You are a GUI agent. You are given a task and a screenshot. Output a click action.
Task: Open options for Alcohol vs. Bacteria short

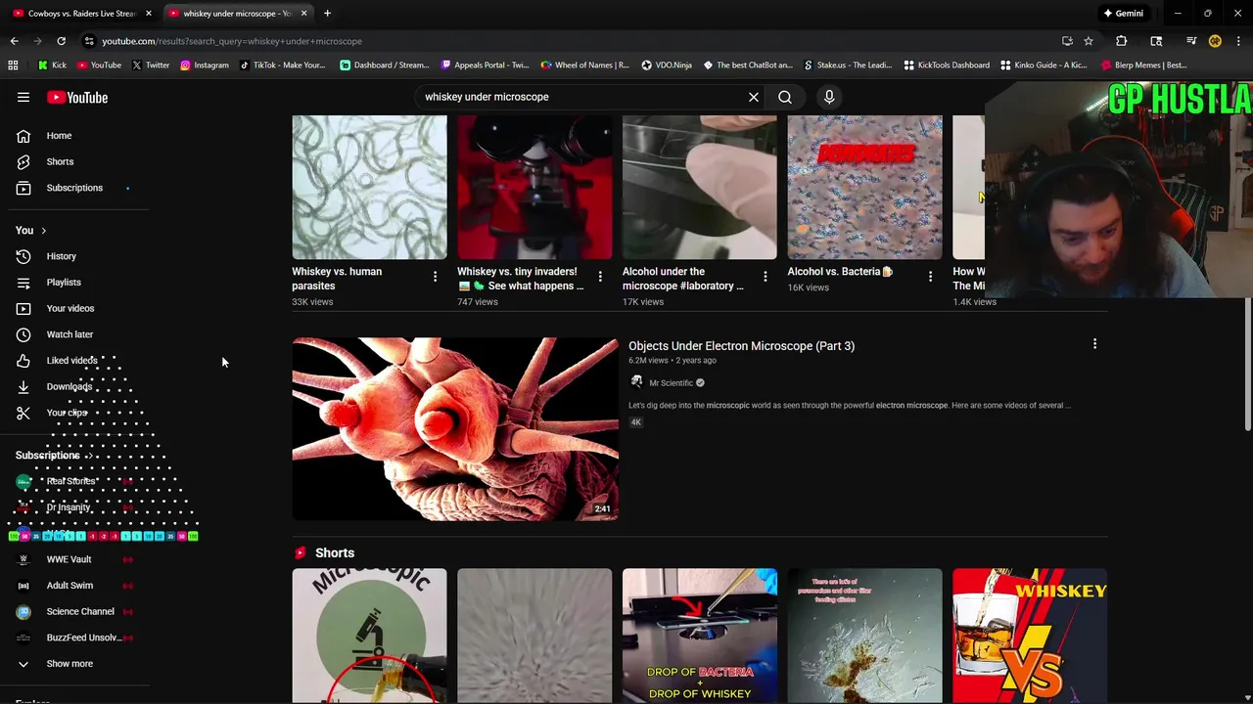930,277
